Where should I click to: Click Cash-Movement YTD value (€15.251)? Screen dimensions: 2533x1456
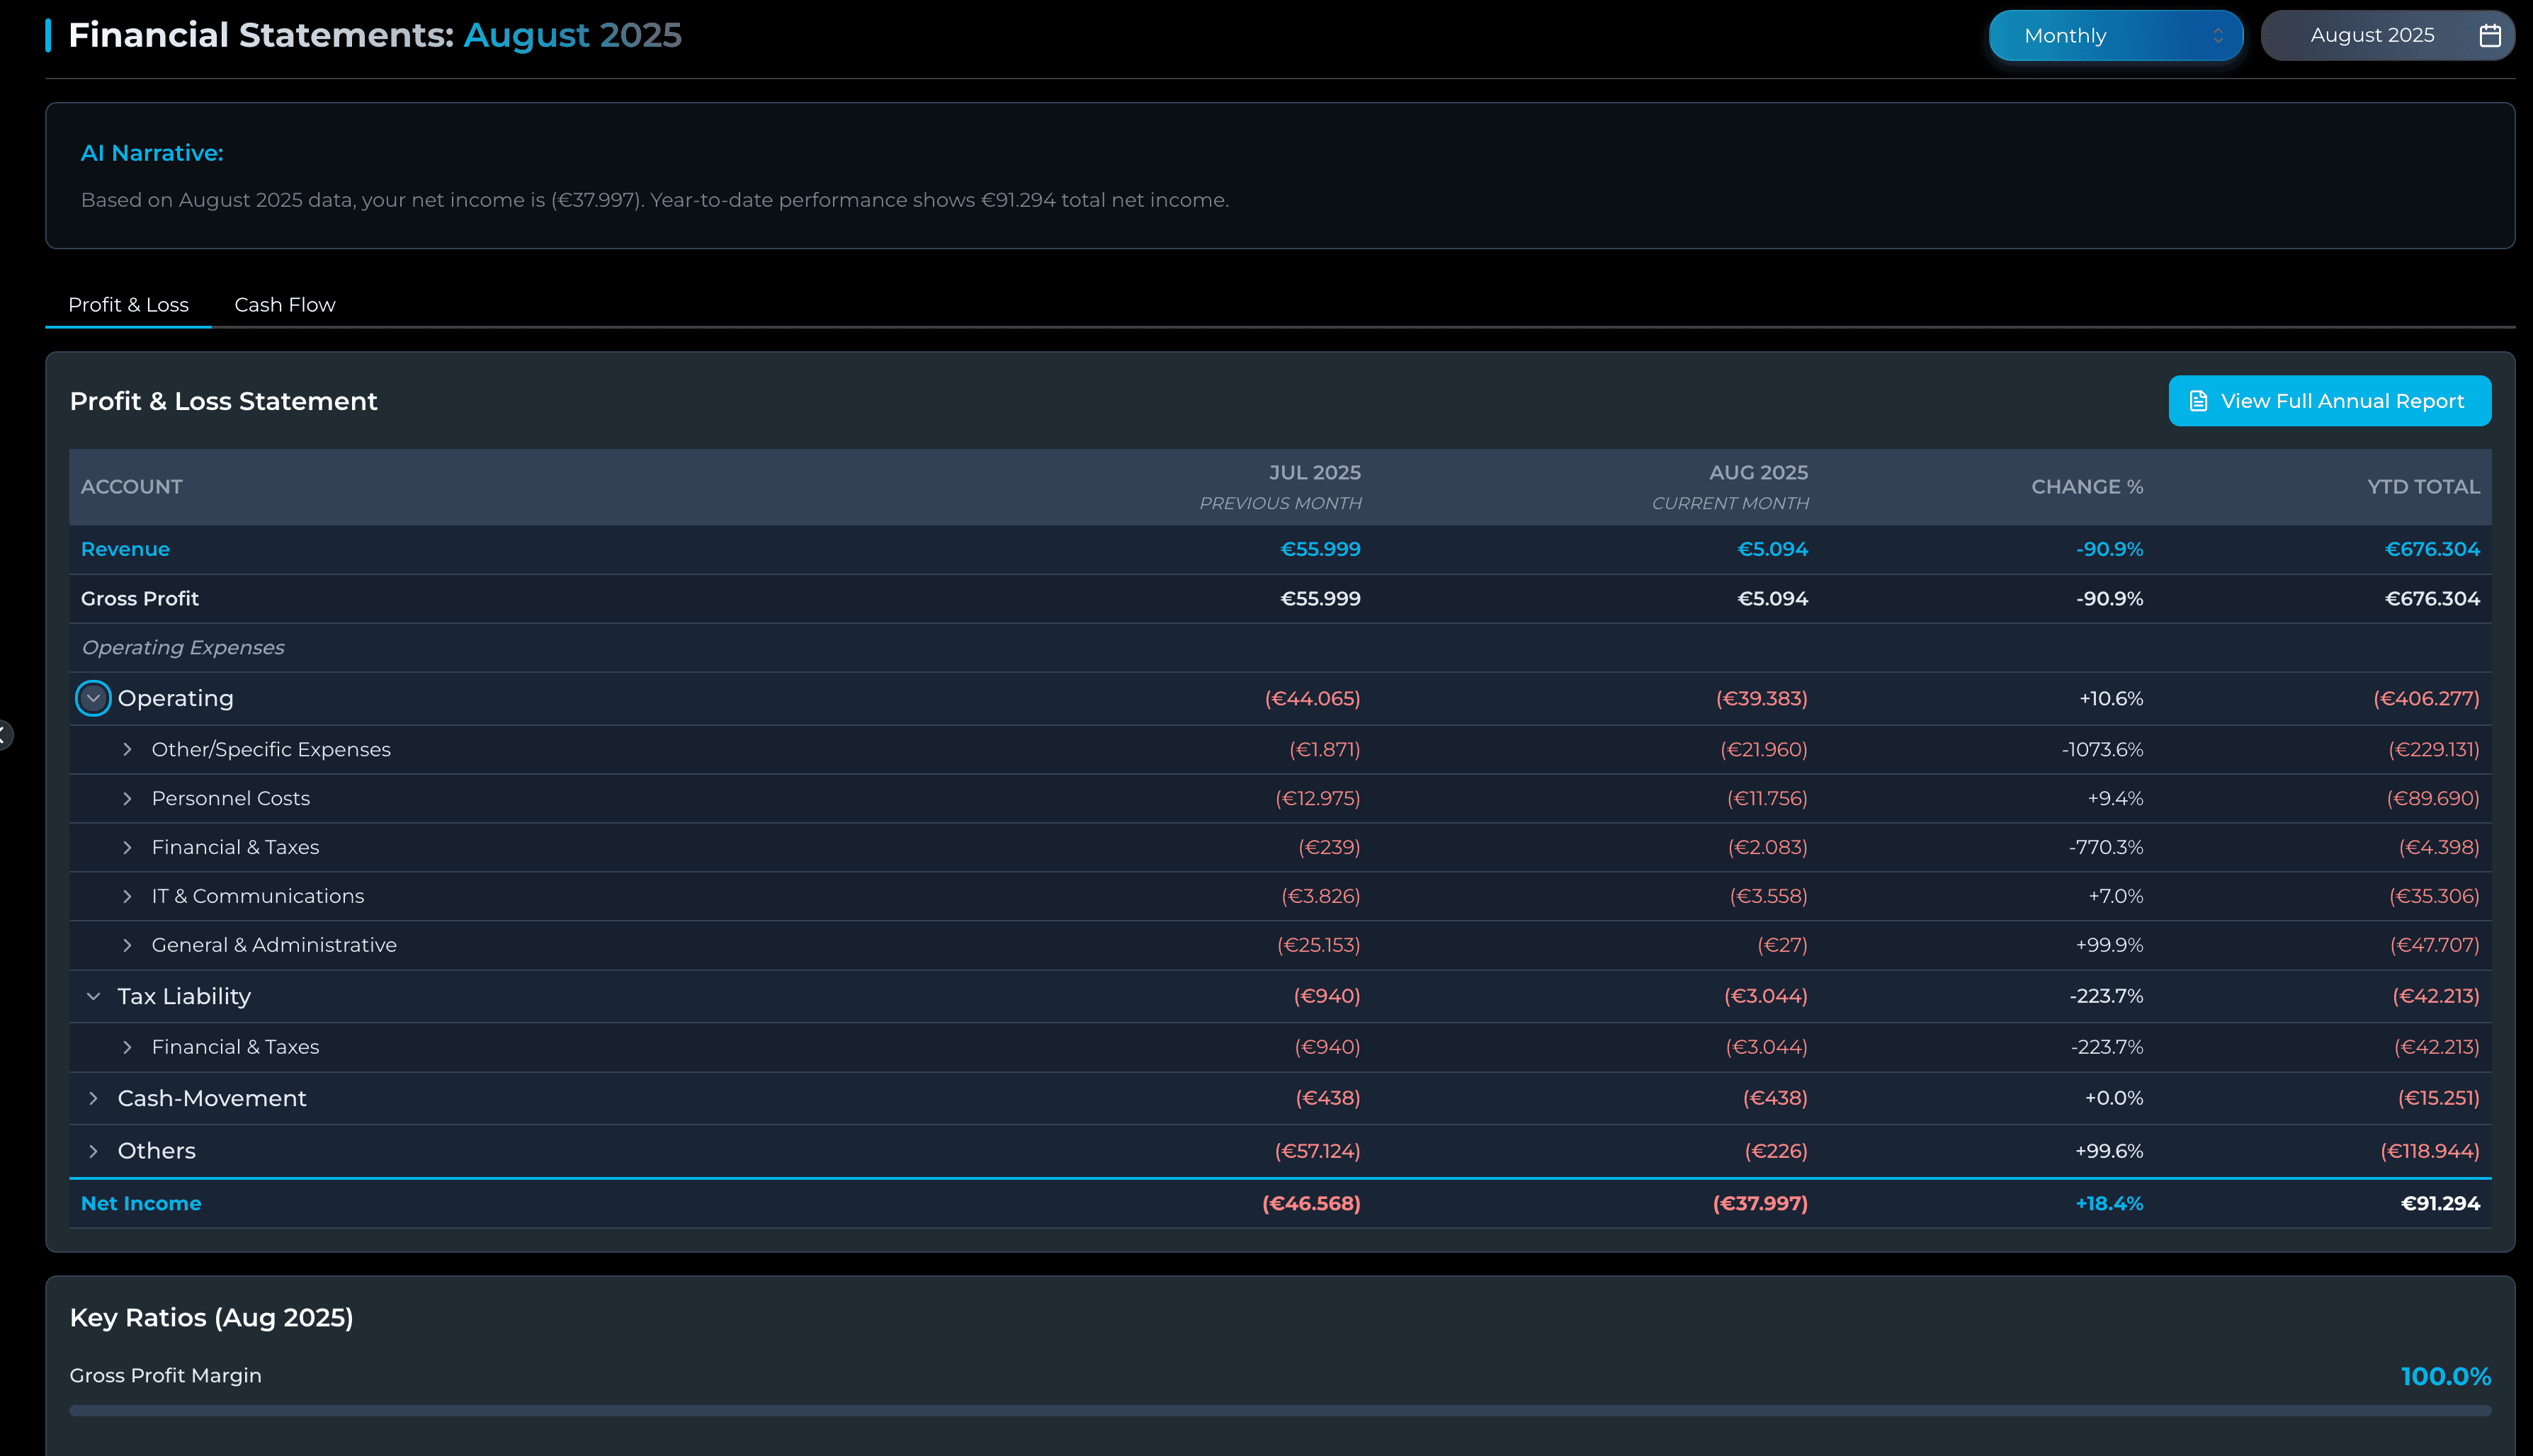(2438, 1098)
